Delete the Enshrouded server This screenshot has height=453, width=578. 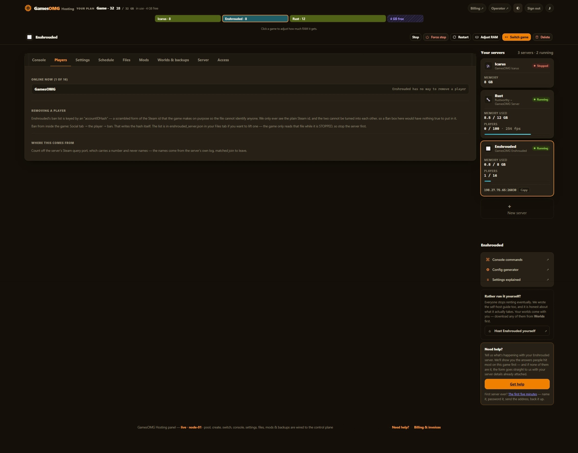[543, 37]
